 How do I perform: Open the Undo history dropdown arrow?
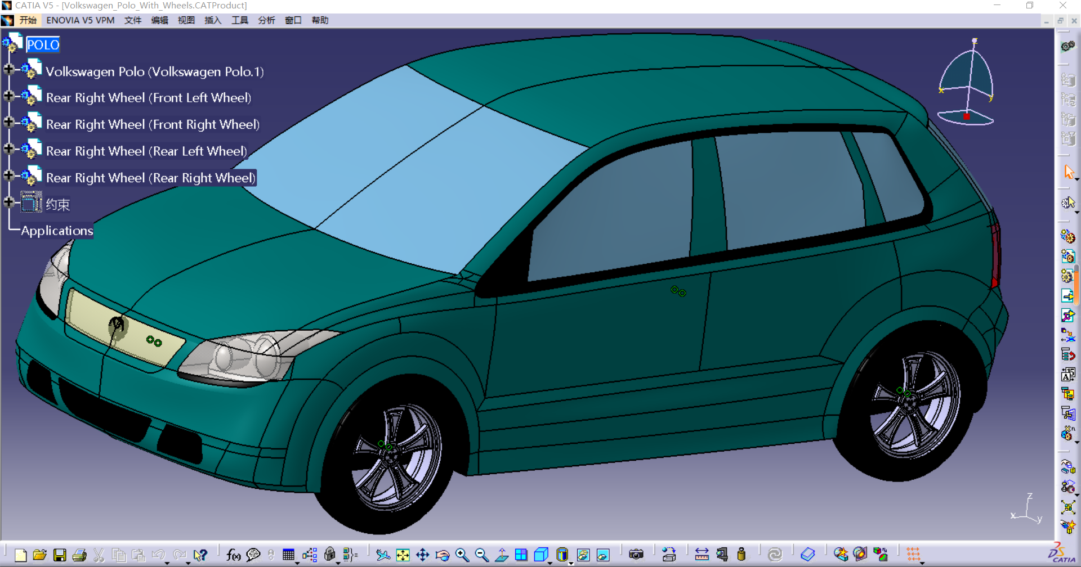click(x=167, y=563)
